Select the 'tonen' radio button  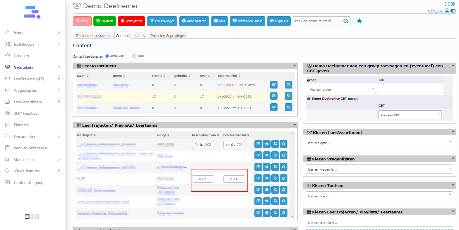point(135,56)
